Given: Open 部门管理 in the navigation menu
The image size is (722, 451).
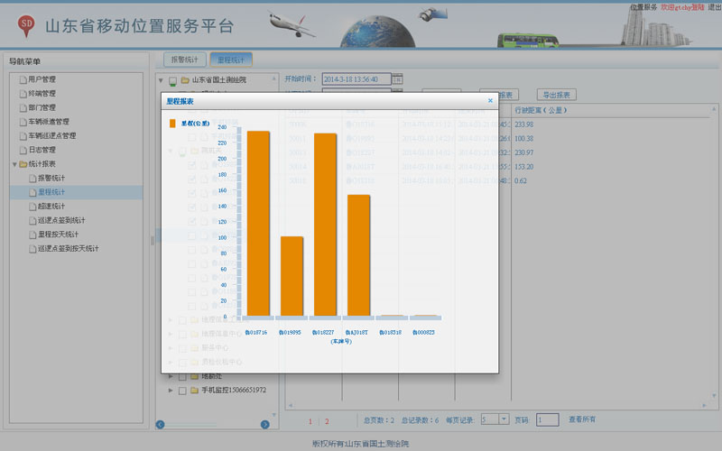Looking at the screenshot, I should [x=42, y=107].
